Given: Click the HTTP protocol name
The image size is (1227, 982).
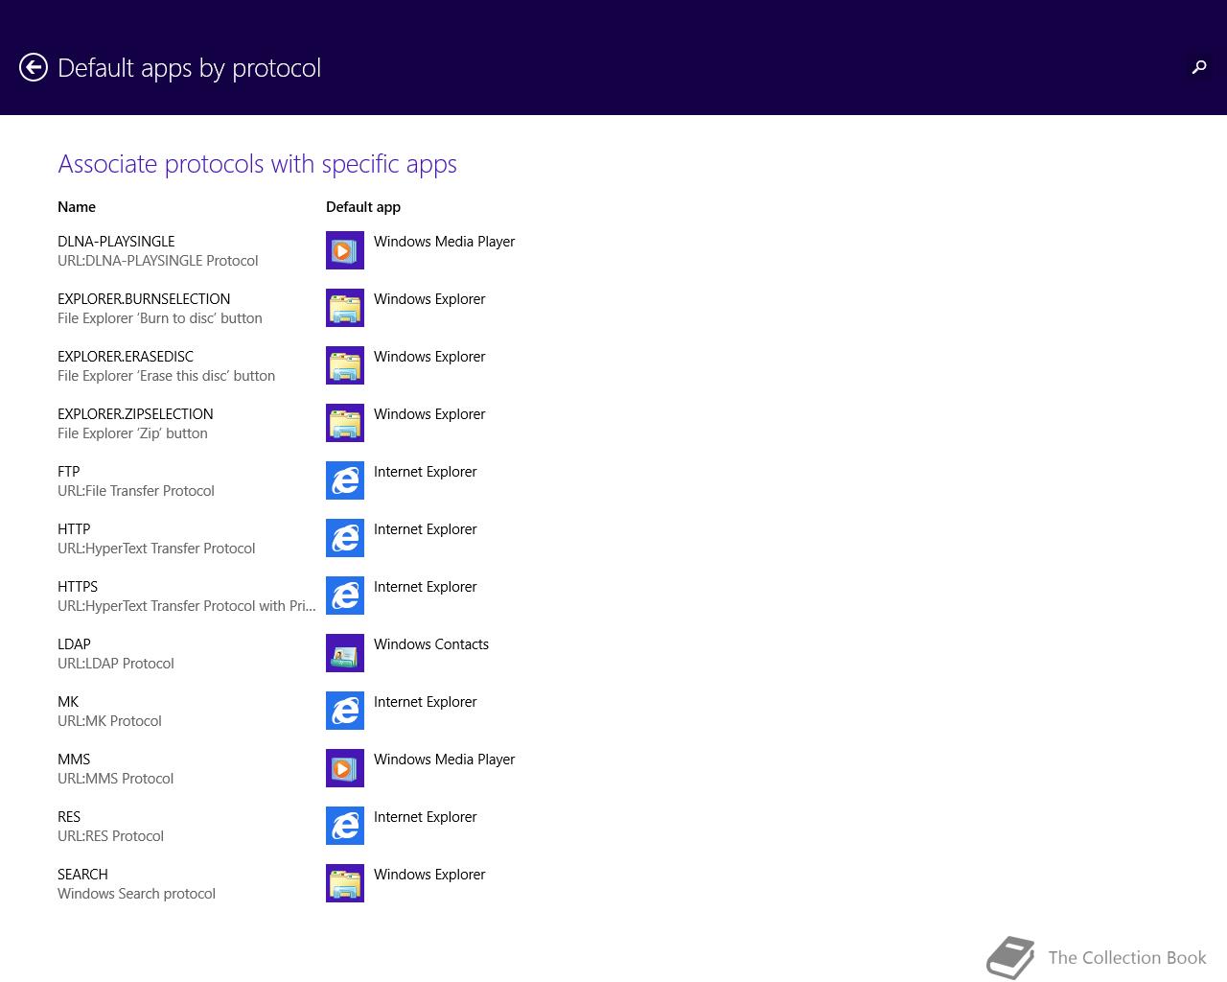Looking at the screenshot, I should click(x=74, y=529).
